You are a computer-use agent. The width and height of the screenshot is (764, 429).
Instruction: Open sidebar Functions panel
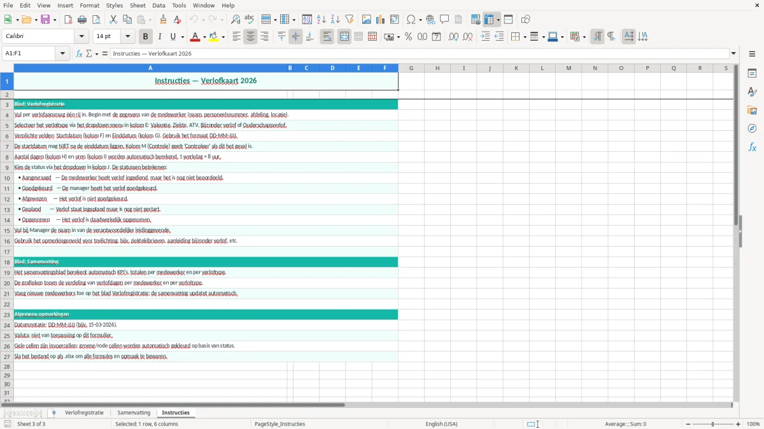pos(752,147)
